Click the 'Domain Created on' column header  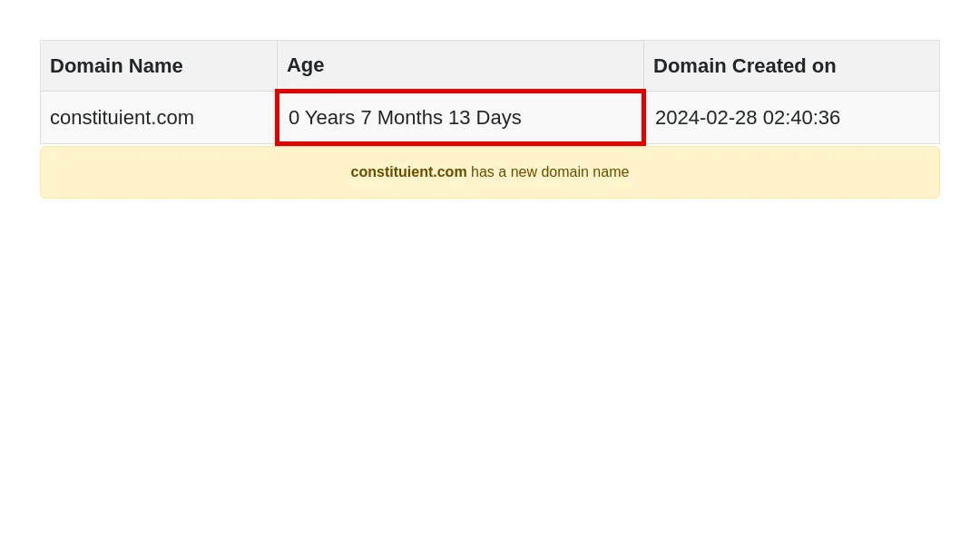pyautogui.click(x=791, y=66)
